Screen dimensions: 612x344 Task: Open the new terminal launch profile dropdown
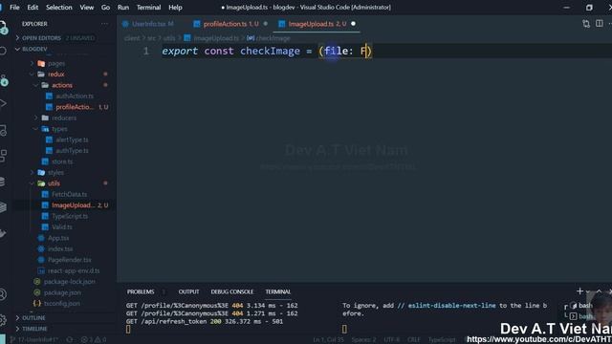click(588, 291)
